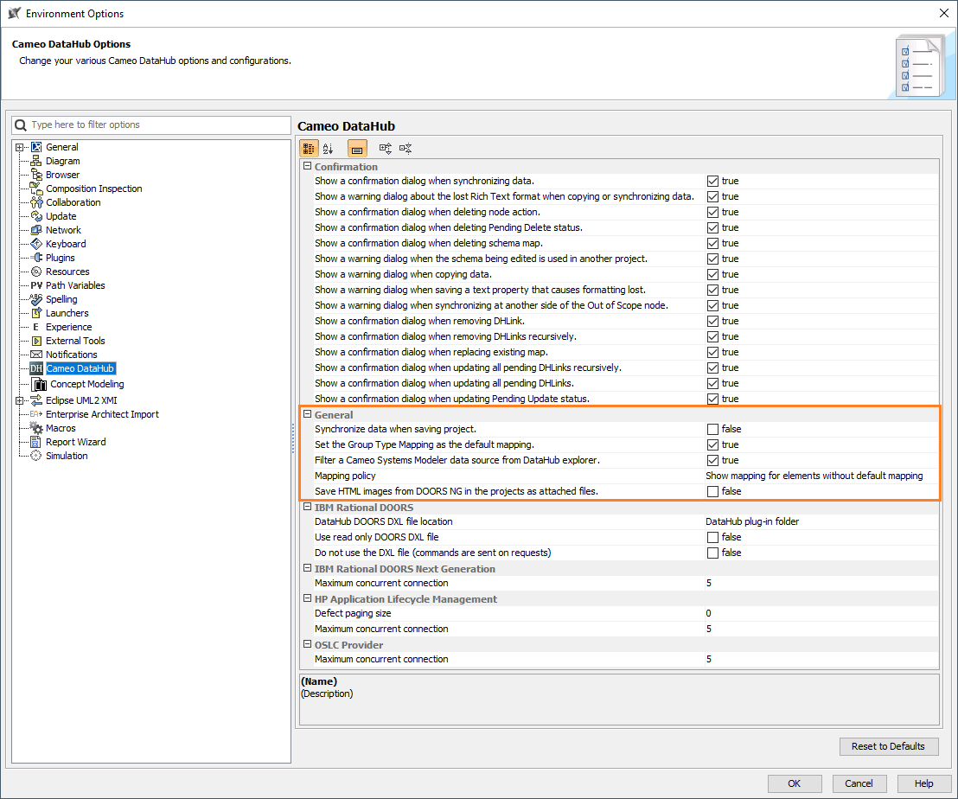Image resolution: width=958 pixels, height=799 pixels.
Task: Uncheck Set the Group Type Mapping option
Action: [711, 444]
